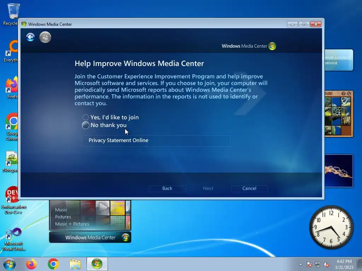Screen dimensions: 362x271
Task: Click the blue back arrow in Media Center
Action: point(30,37)
